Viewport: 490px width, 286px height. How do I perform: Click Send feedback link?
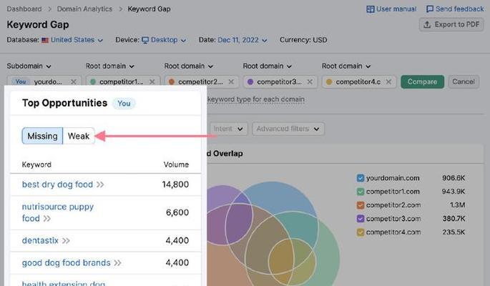(x=455, y=9)
